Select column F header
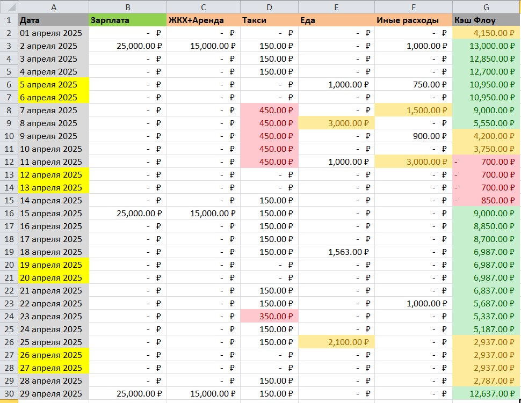Image resolution: width=521 pixels, height=403 pixels. click(x=414, y=7)
